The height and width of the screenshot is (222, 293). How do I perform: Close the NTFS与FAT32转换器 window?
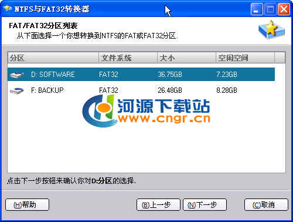coord(284,9)
